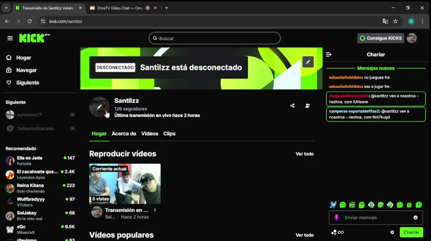The height and width of the screenshot is (241, 431).
Task: Click the infinity icon below chat input
Action: tap(341, 232)
